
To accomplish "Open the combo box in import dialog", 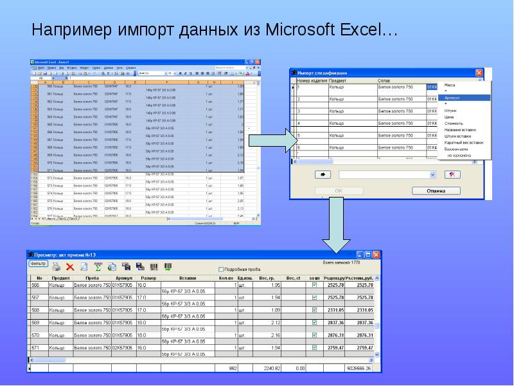I will click(432, 174).
